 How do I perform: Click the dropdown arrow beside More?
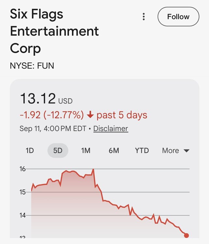[187, 151]
